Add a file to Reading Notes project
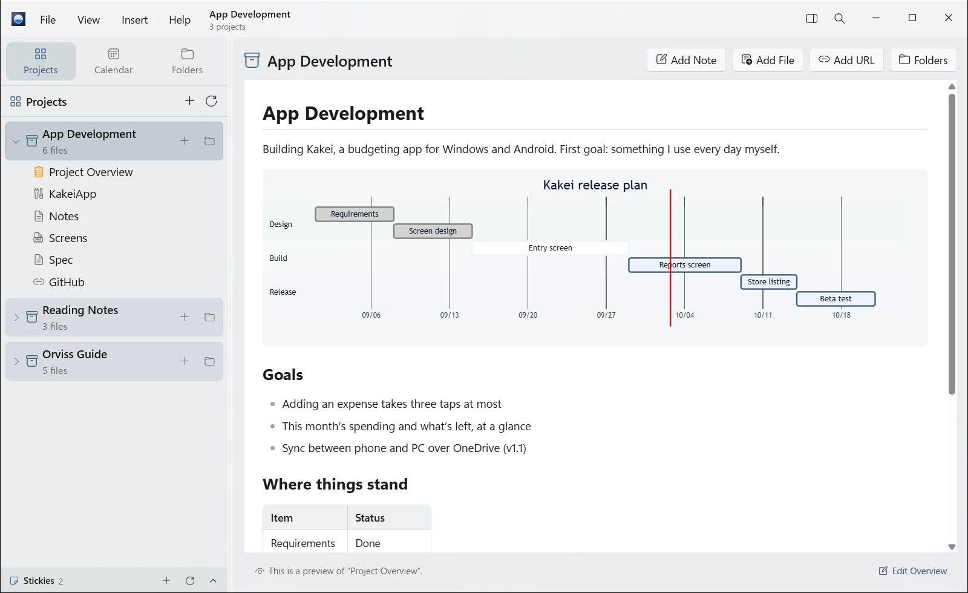The height and width of the screenshot is (593, 968). [x=185, y=317]
